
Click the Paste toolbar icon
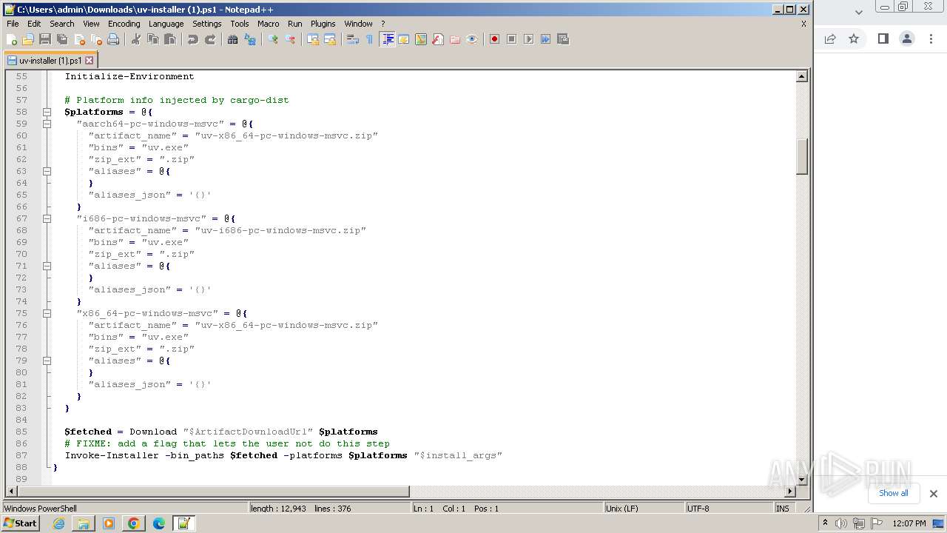pyautogui.click(x=170, y=39)
